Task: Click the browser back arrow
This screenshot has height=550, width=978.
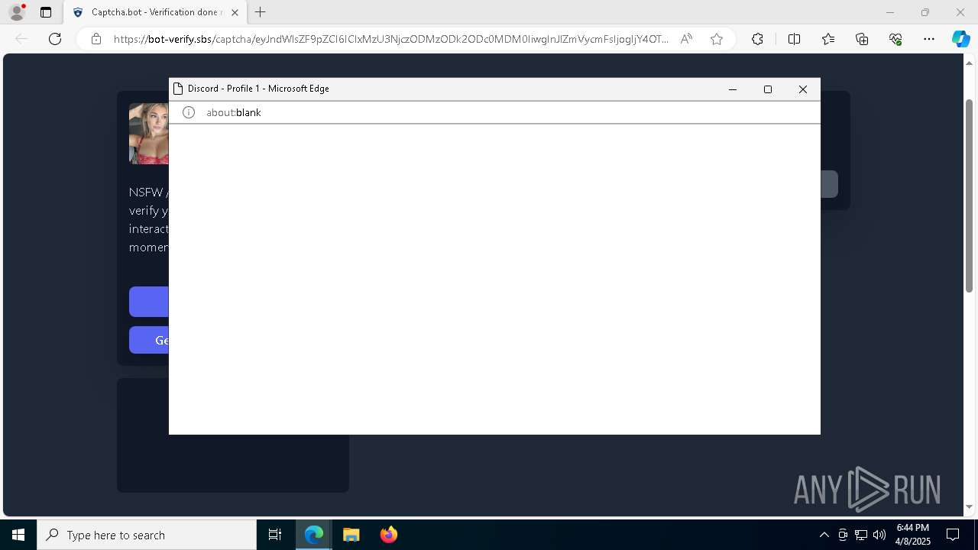Action: [21, 39]
